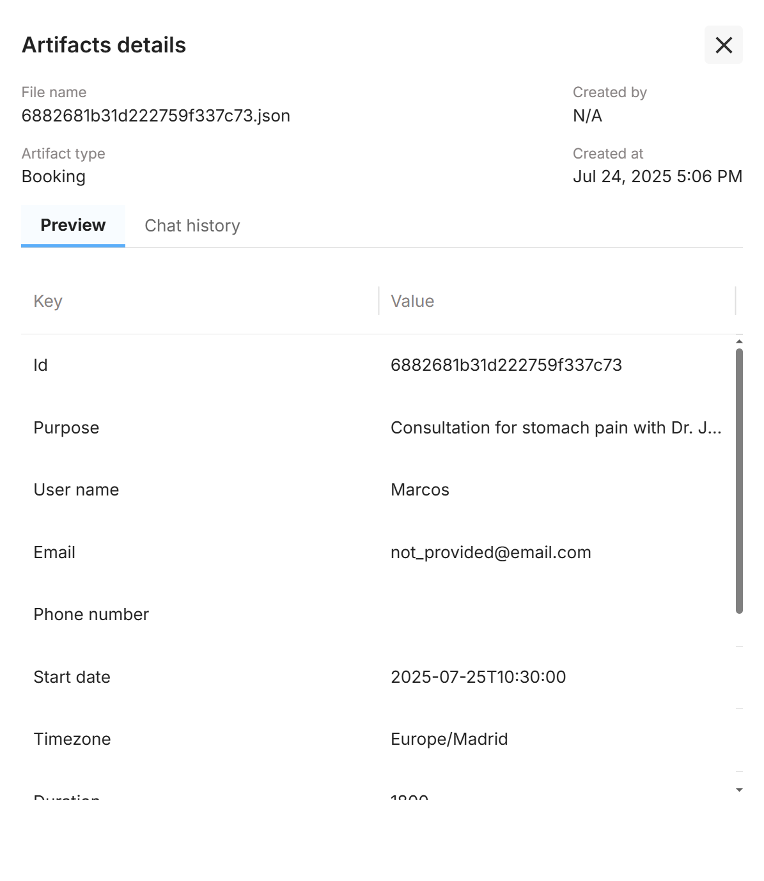Screen dimensions: 764x881
Task: Switch to the Chat history tab
Action: coord(192,226)
